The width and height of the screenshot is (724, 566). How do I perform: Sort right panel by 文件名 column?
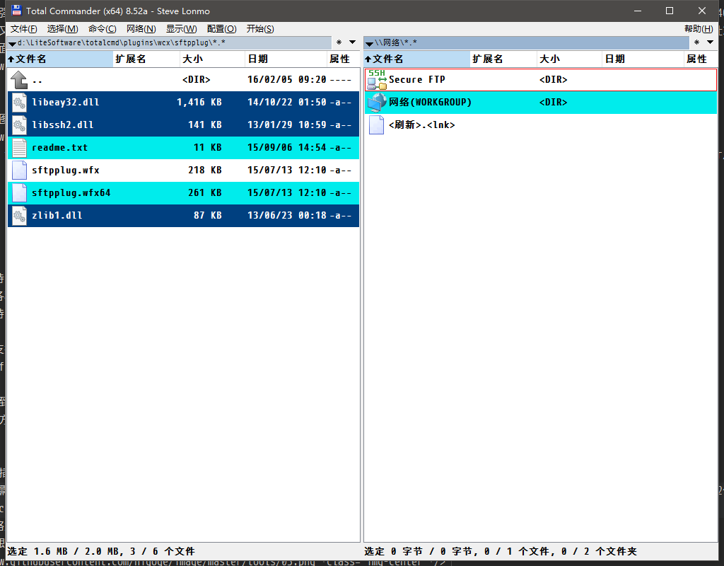[417, 59]
